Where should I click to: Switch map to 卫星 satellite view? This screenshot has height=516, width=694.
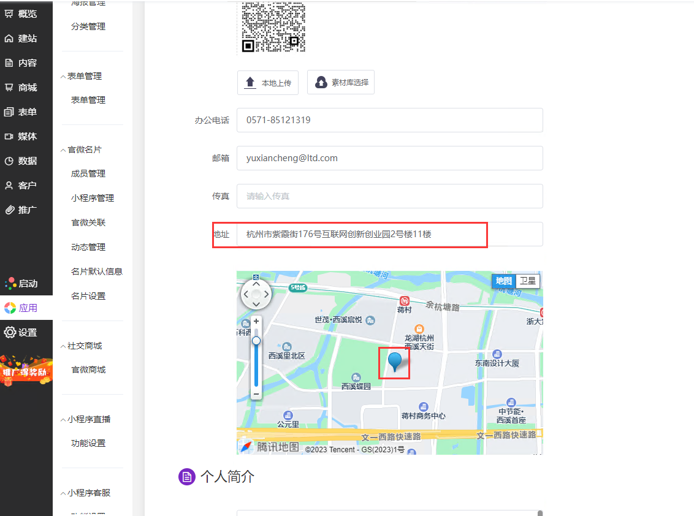click(528, 281)
